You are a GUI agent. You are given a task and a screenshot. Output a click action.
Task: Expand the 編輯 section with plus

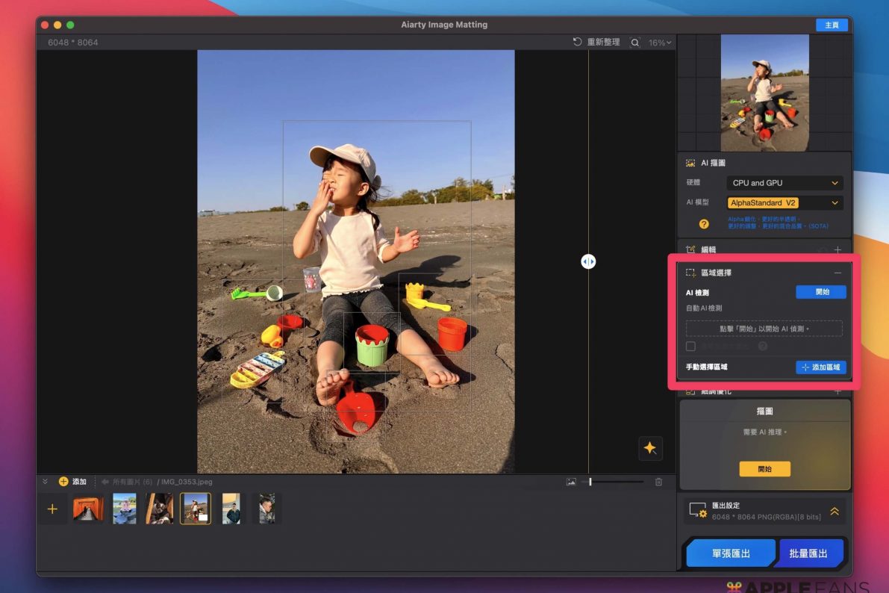[x=837, y=250]
